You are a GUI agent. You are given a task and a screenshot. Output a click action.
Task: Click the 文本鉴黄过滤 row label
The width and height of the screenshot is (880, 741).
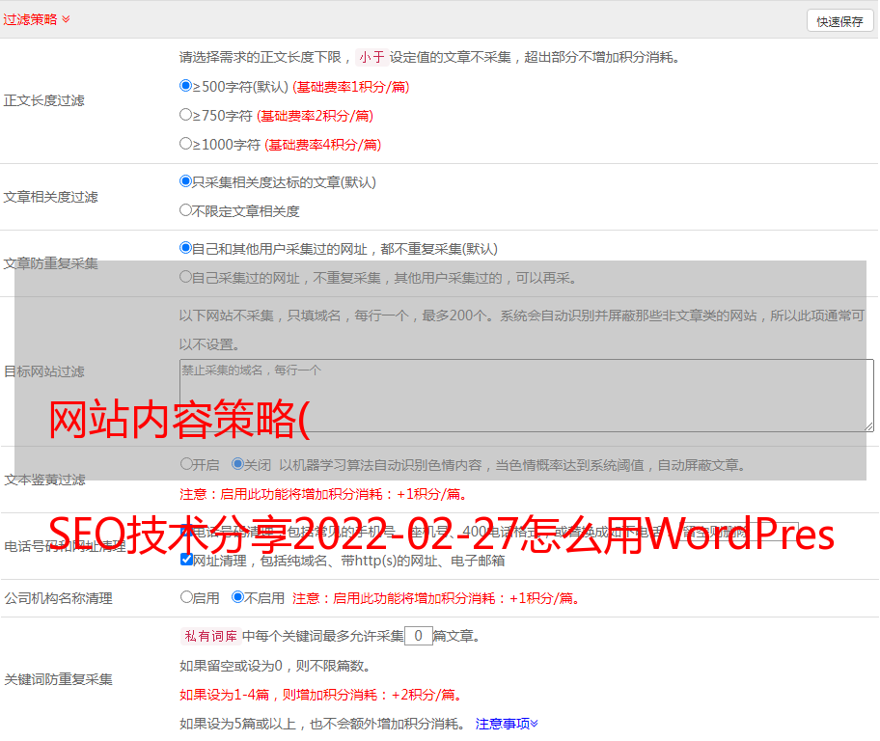(45, 480)
